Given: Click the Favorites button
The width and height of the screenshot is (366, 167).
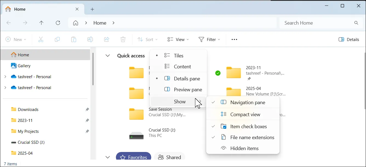Looking at the screenshot, I should coord(133,157).
